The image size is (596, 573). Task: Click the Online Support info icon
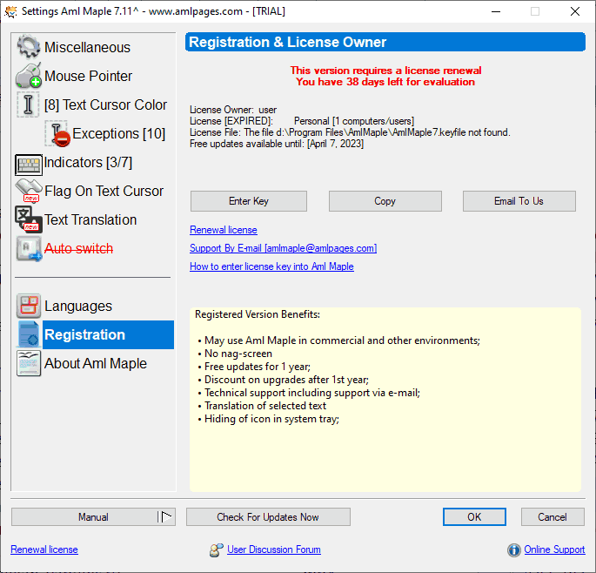click(513, 549)
